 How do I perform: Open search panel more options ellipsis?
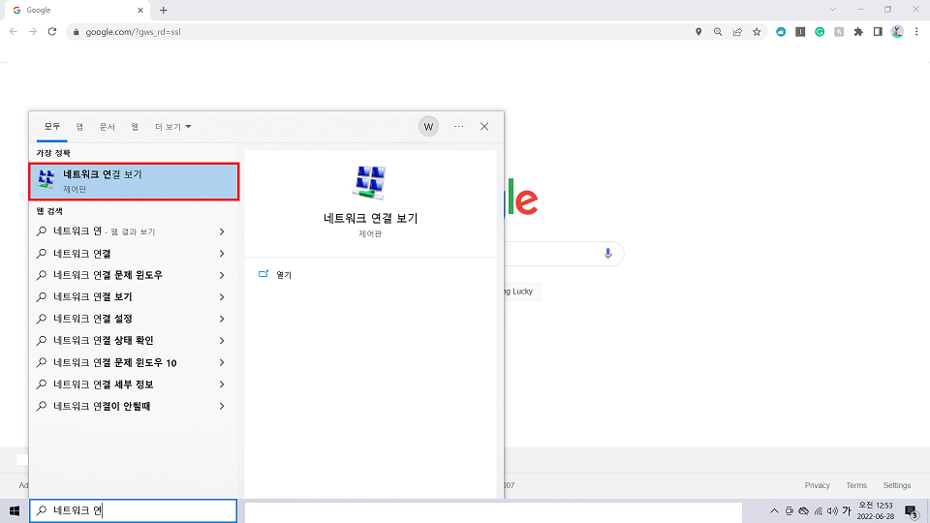pos(458,126)
